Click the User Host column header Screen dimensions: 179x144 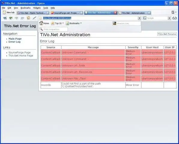coord(152,47)
